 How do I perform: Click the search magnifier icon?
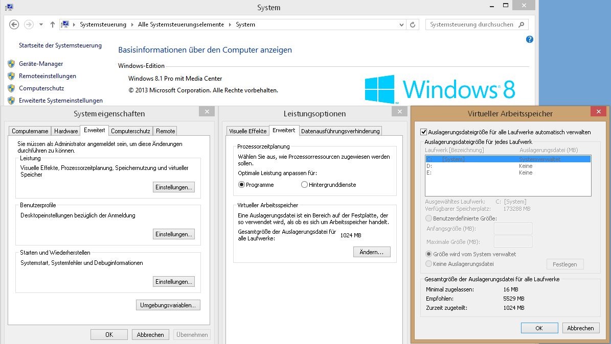point(522,24)
